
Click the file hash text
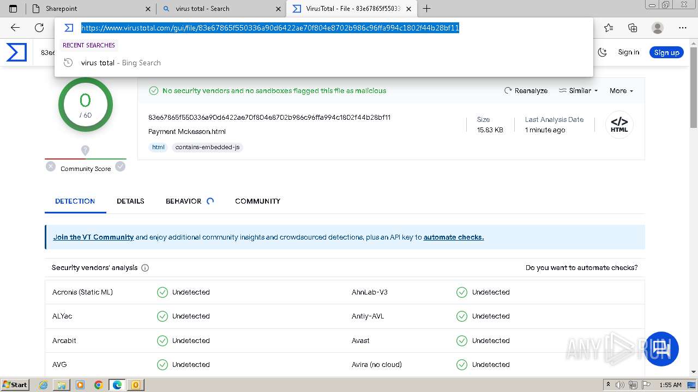pyautogui.click(x=269, y=118)
